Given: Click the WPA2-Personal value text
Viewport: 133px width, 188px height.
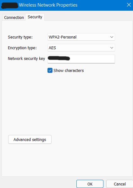Looking at the screenshot, I should (x=63, y=37).
